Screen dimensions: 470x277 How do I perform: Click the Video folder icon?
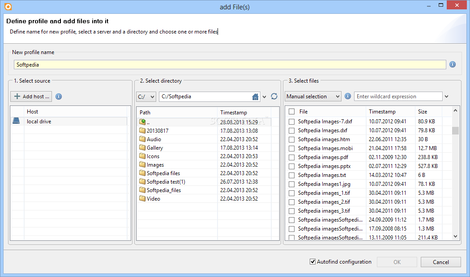[142, 198]
